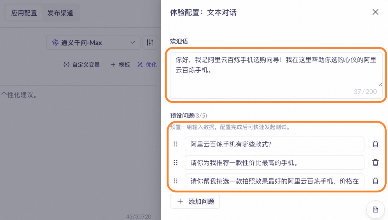Delete the question 阿里云百炼手机有哪些款式?
The image size is (388, 220).
click(375, 144)
